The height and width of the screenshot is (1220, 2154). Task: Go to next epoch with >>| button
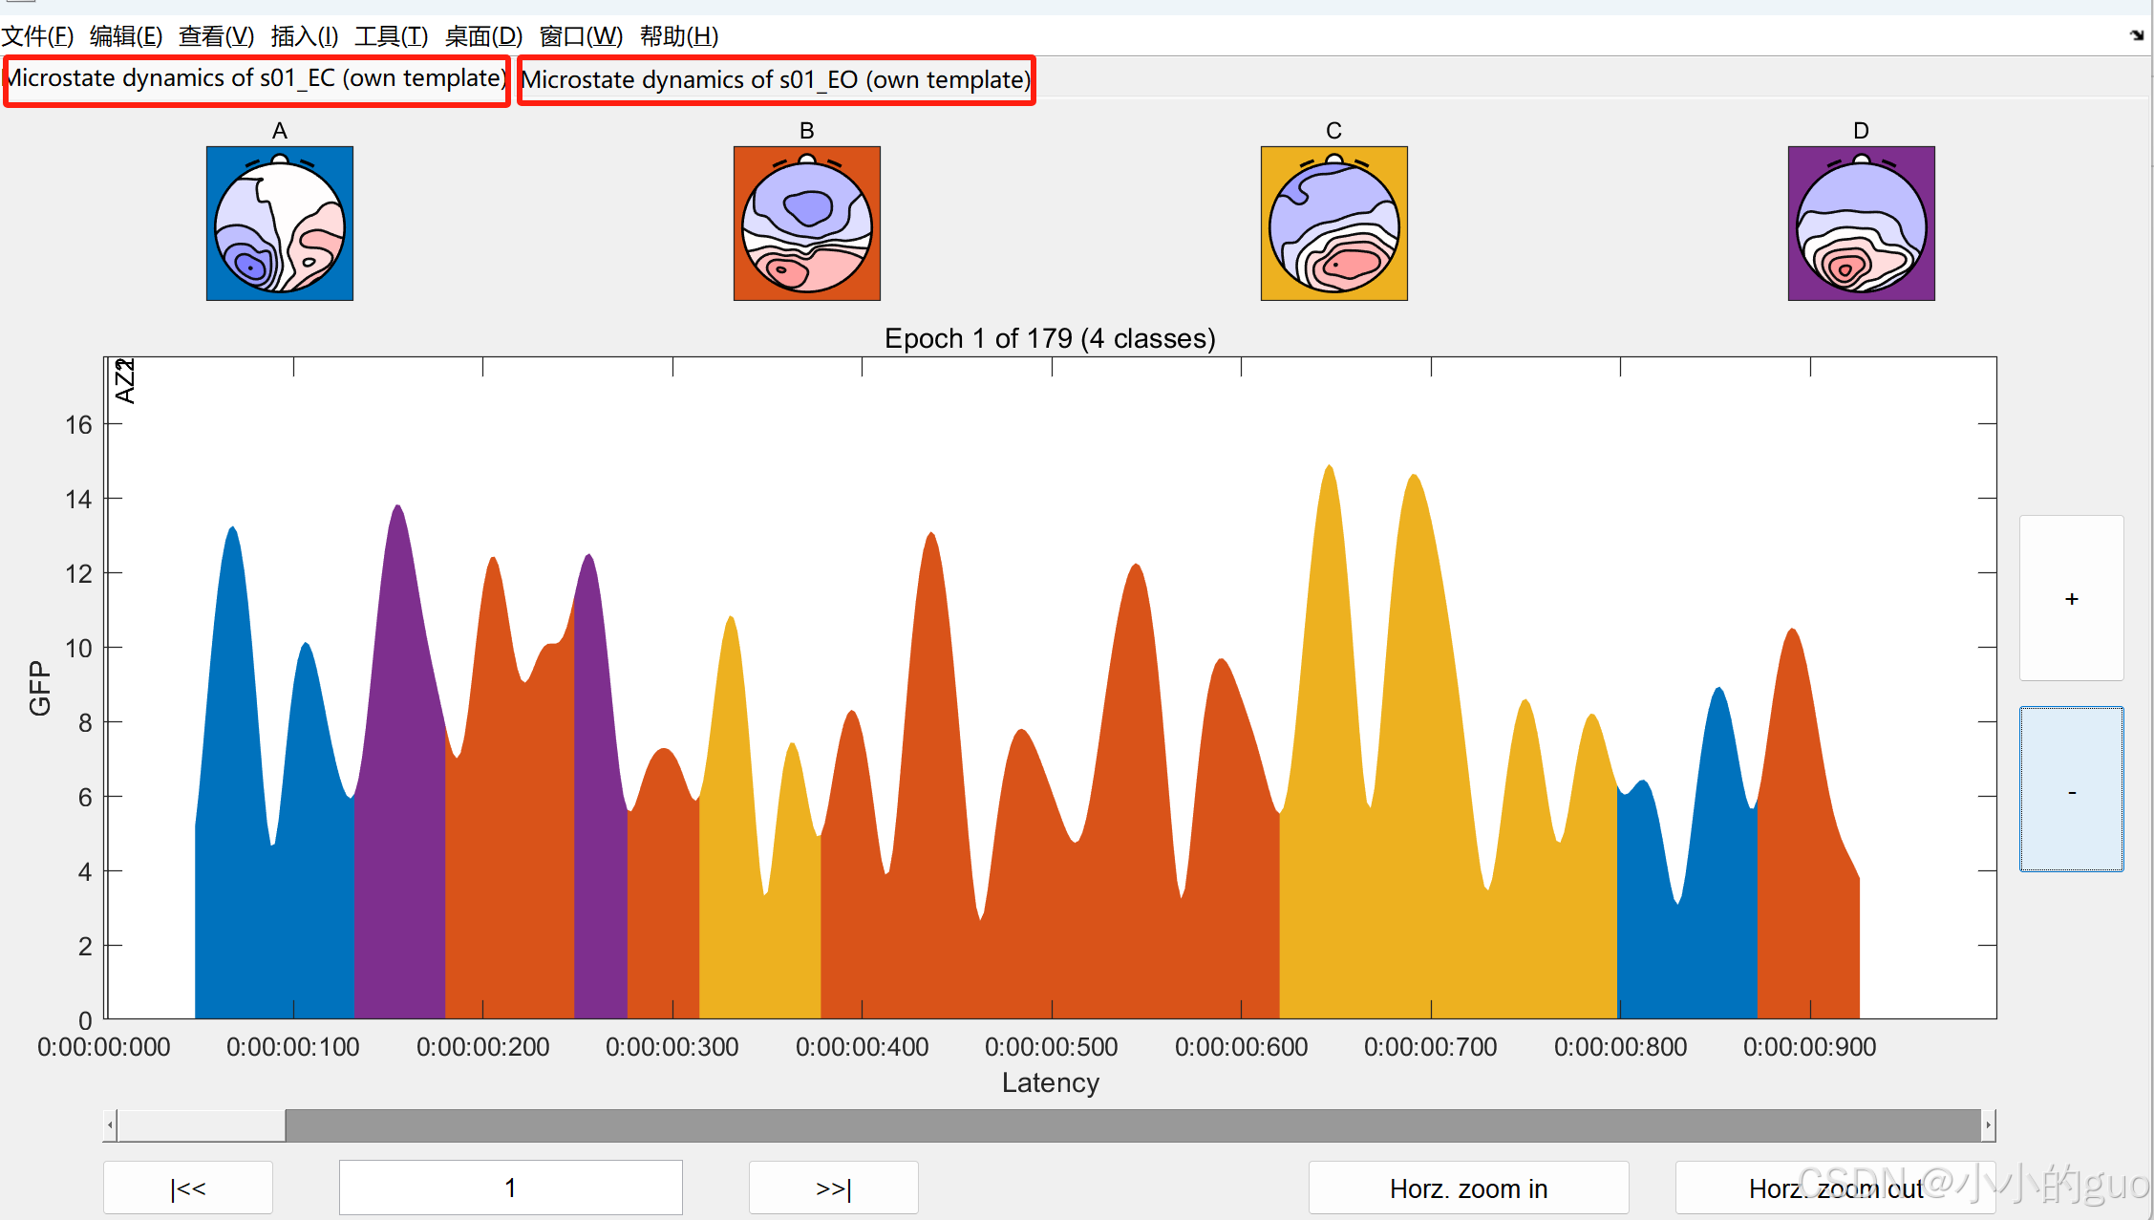point(833,1188)
